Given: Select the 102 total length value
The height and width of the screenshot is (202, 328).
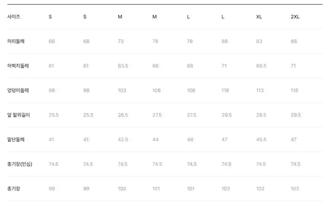Looking at the screenshot, I should point(260,188).
